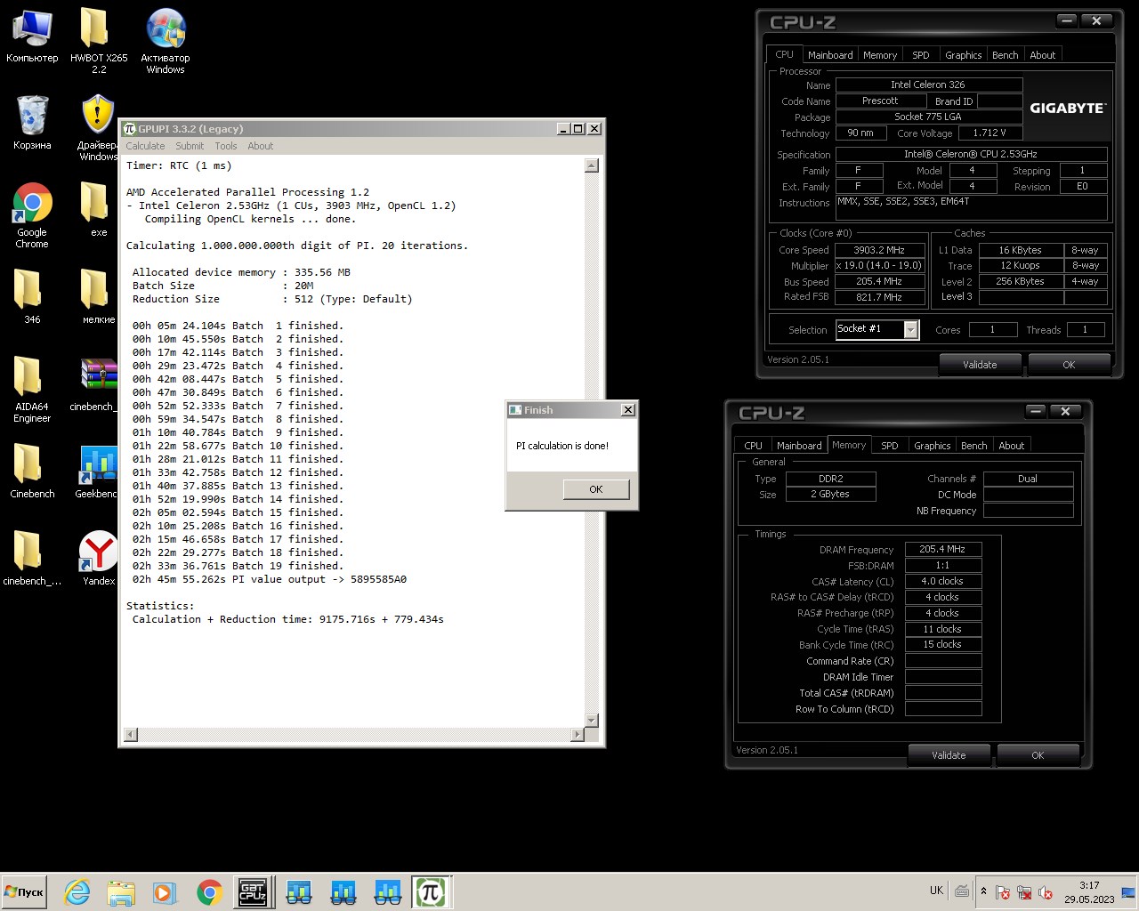Click the DRAM Frequency value 205.4 MHz

(943, 550)
